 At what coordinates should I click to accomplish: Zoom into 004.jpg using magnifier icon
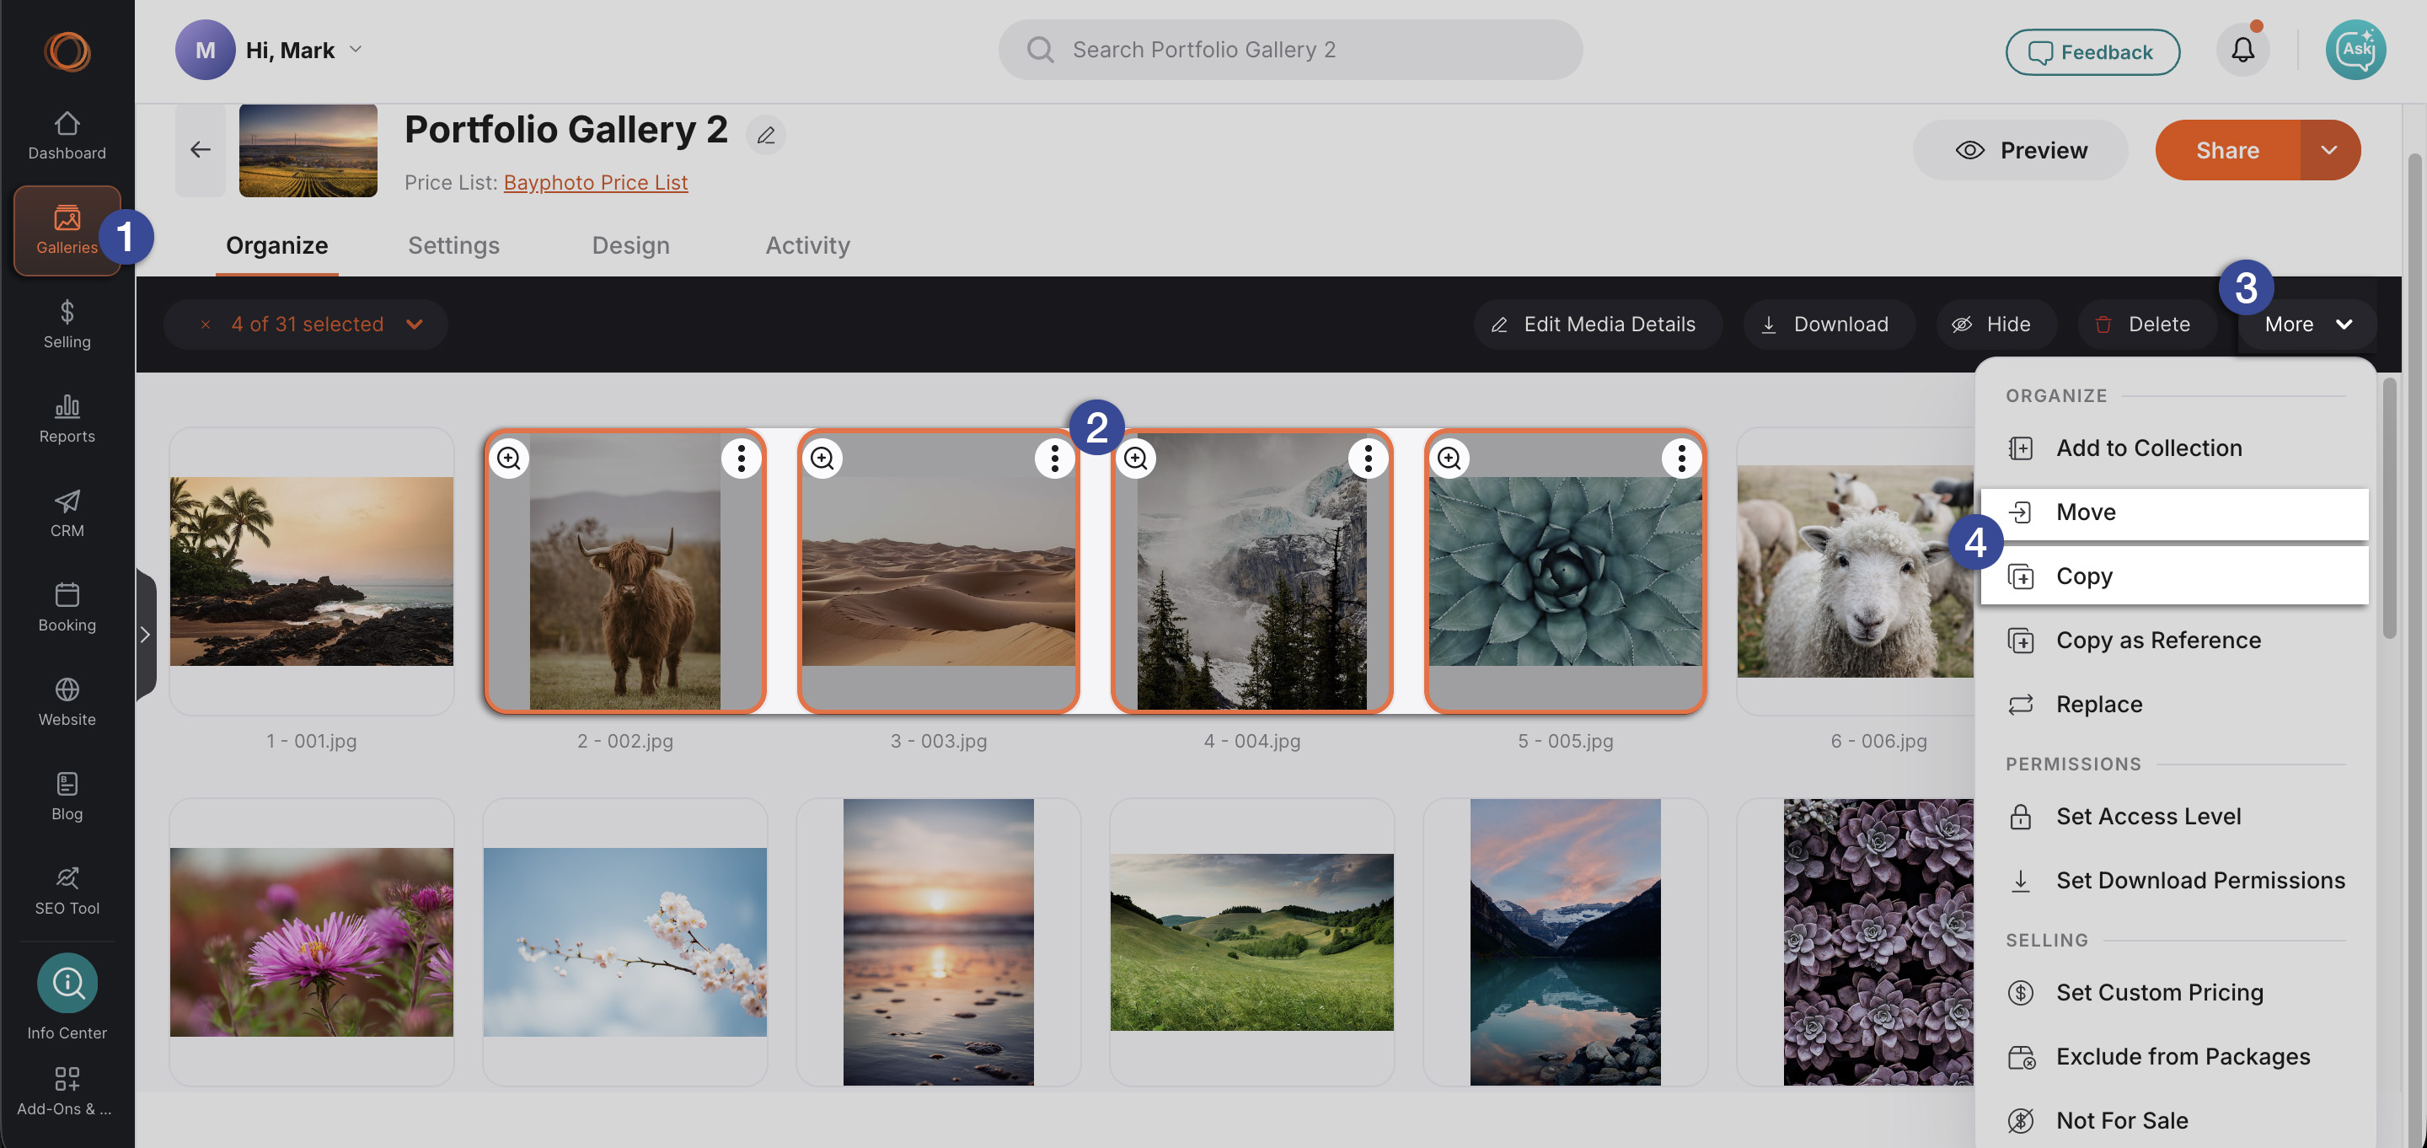point(1136,458)
